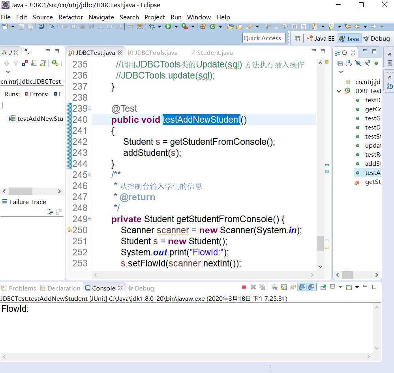Screen dimensions: 394x373
Task: Click the Run Last Tool external tools icon
Action: [185, 26]
